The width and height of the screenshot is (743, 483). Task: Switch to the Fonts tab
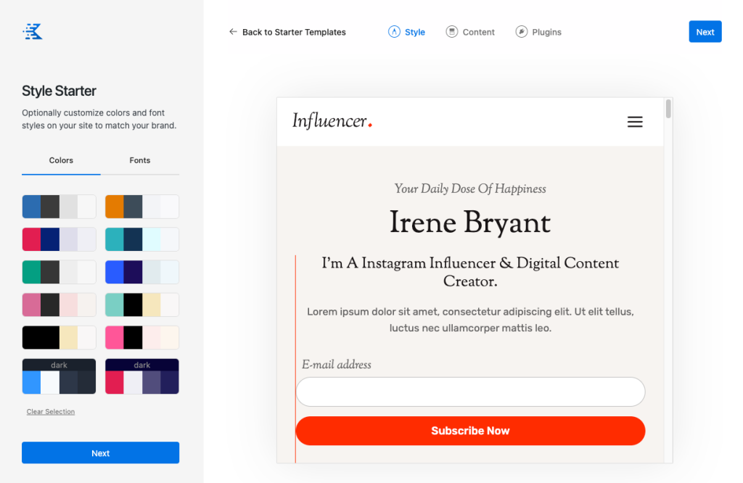(139, 160)
